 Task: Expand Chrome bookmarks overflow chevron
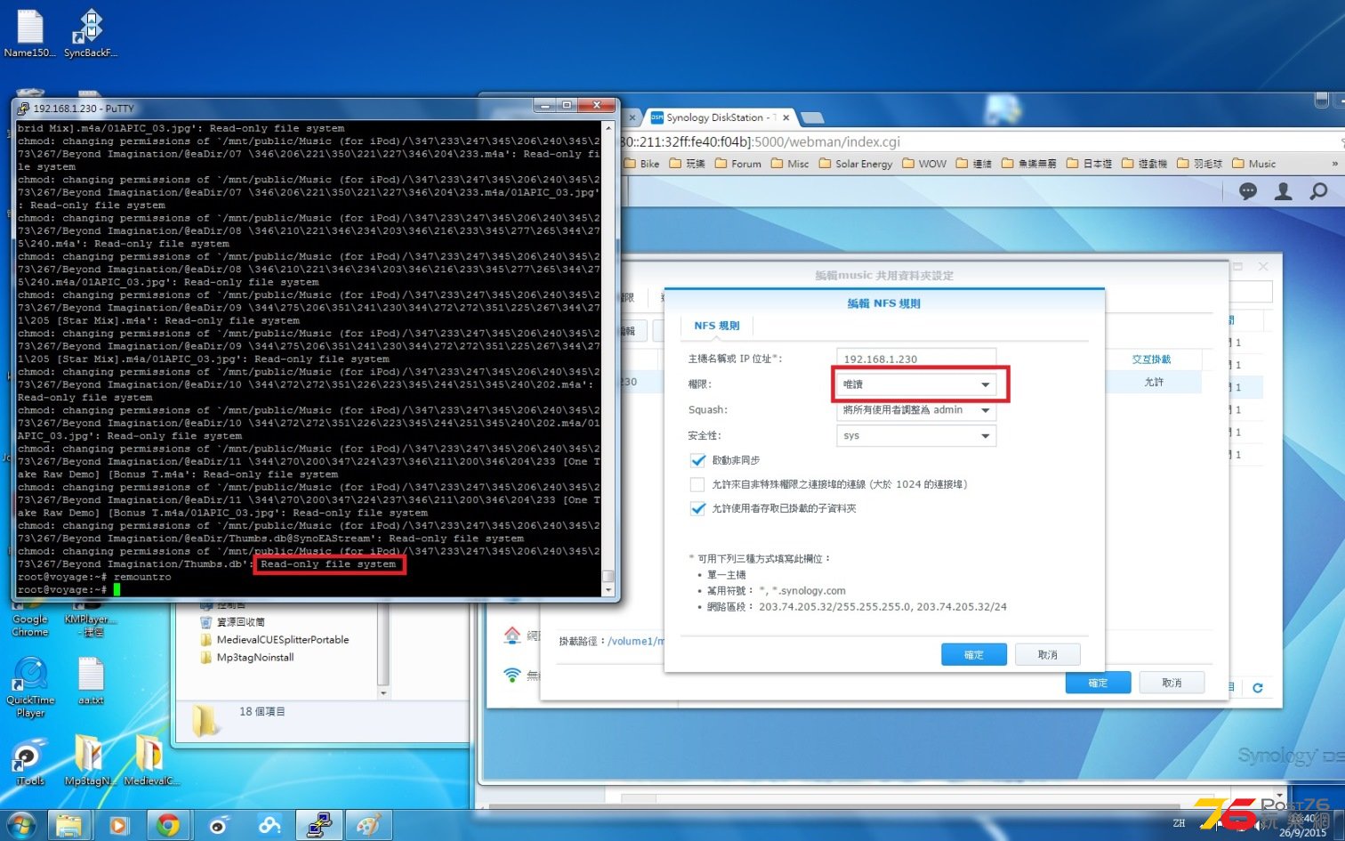pyautogui.click(x=1334, y=164)
